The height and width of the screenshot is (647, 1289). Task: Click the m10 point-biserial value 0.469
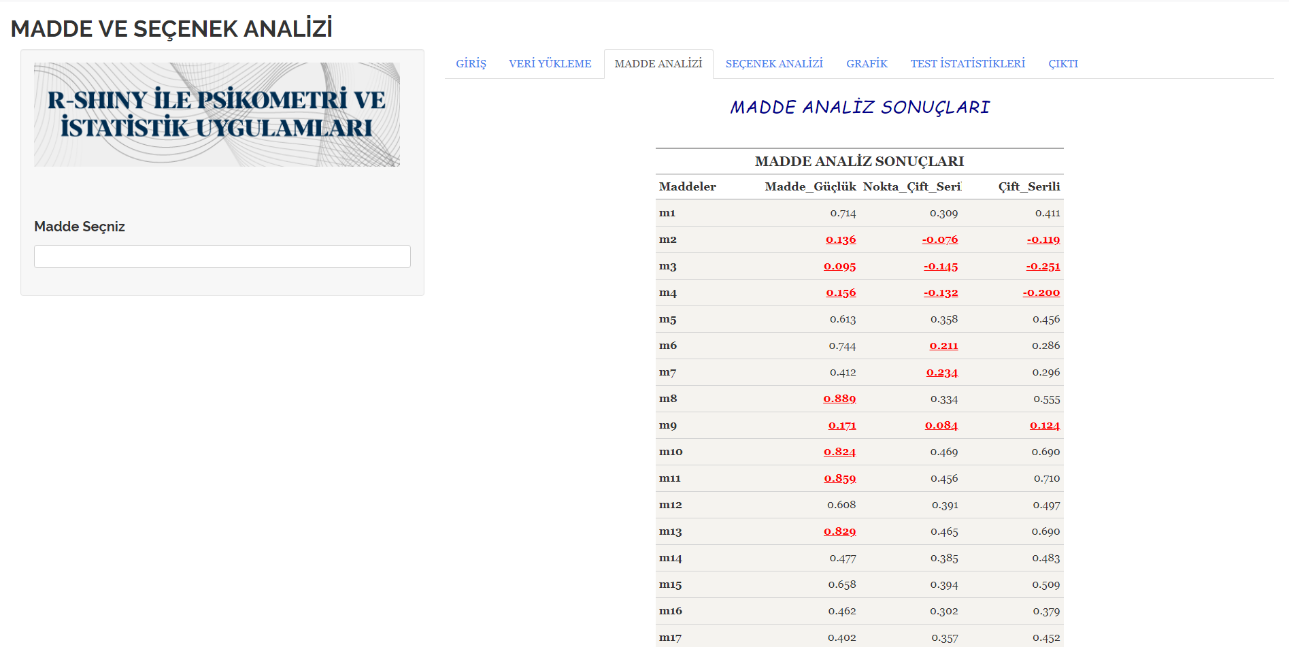[944, 452]
